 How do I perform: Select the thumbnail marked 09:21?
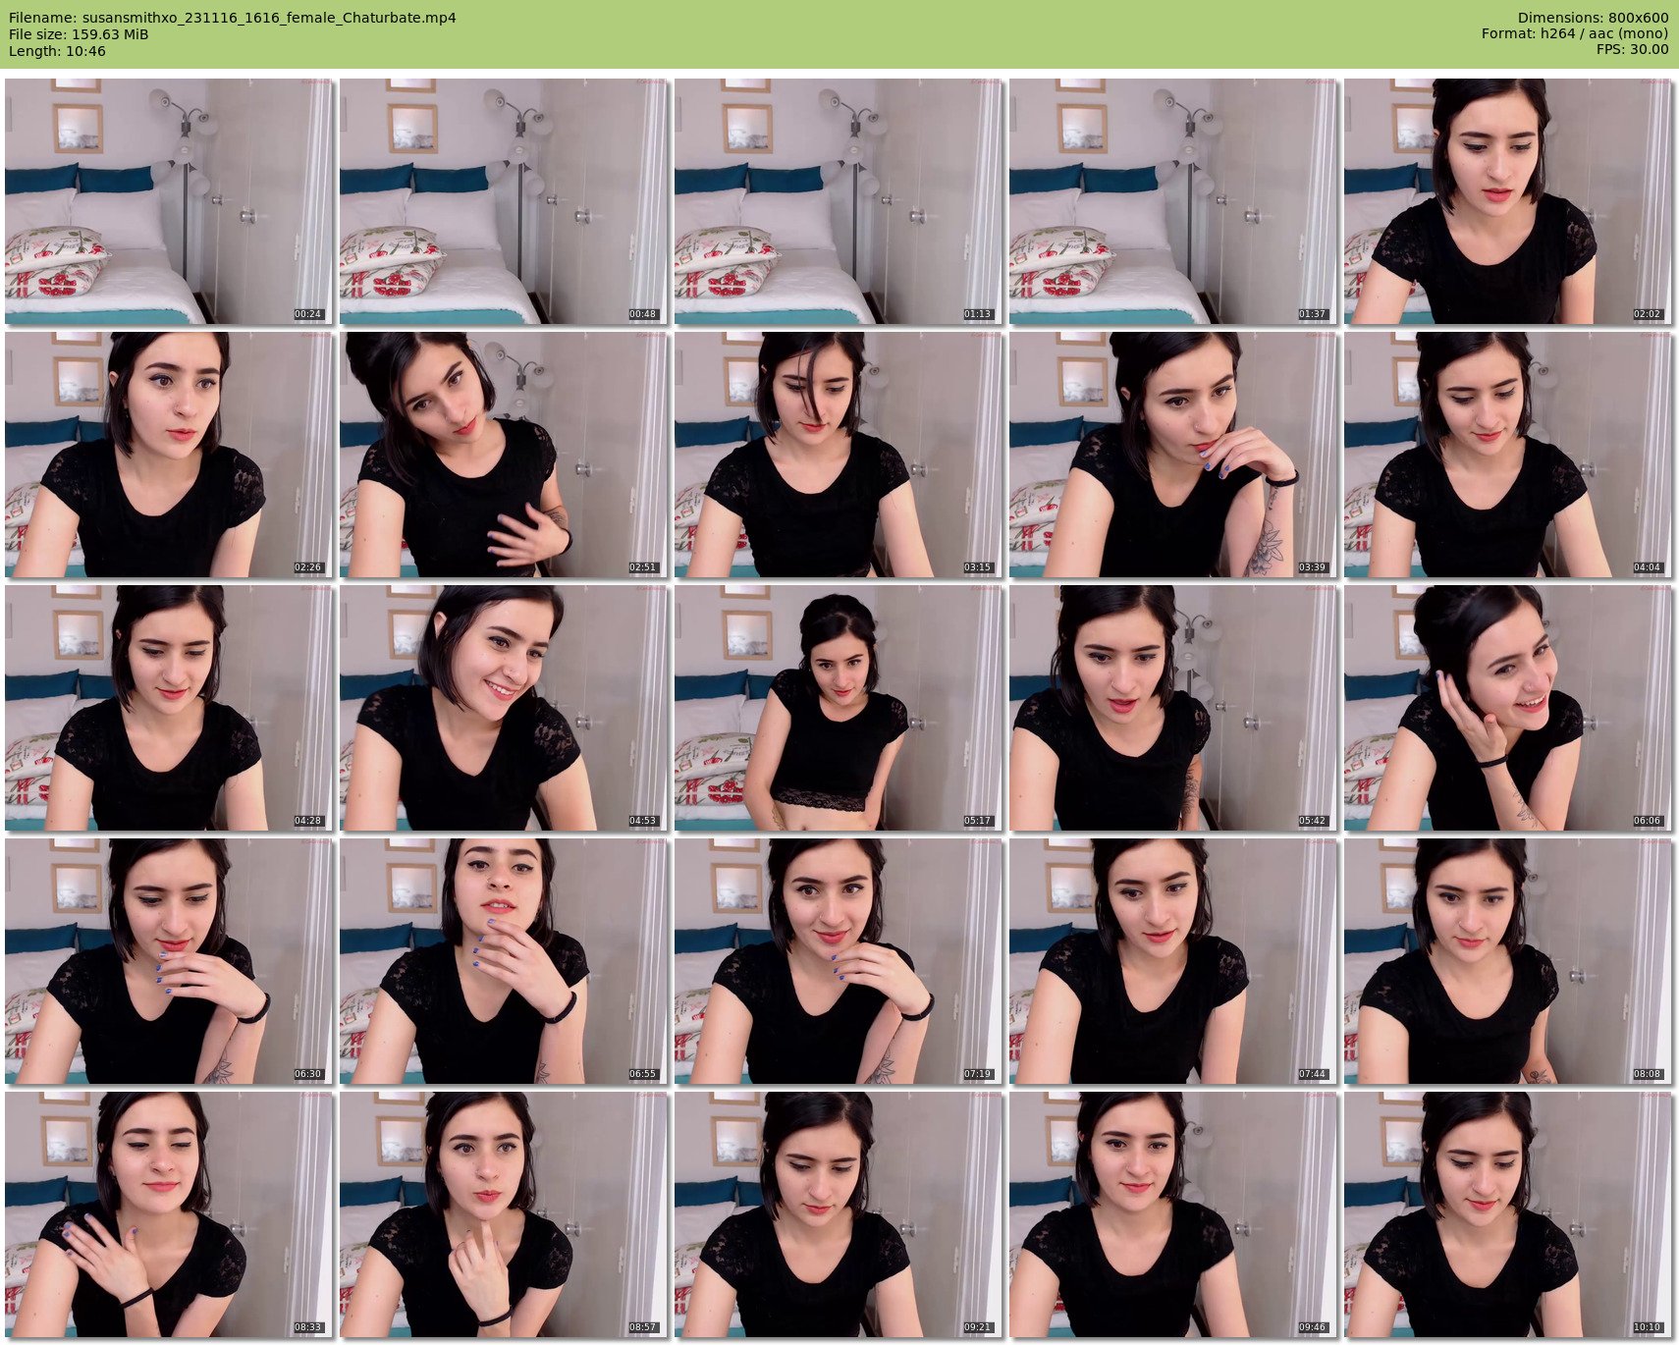coord(839,1214)
